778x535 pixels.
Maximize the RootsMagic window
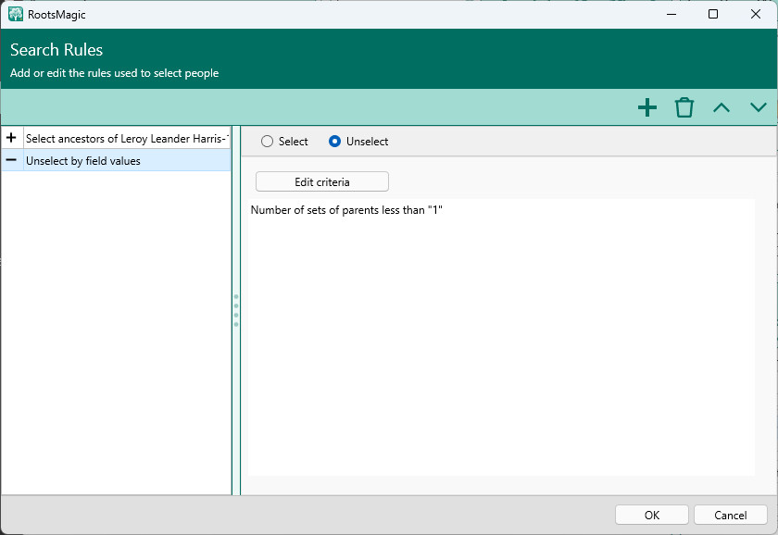(x=712, y=14)
